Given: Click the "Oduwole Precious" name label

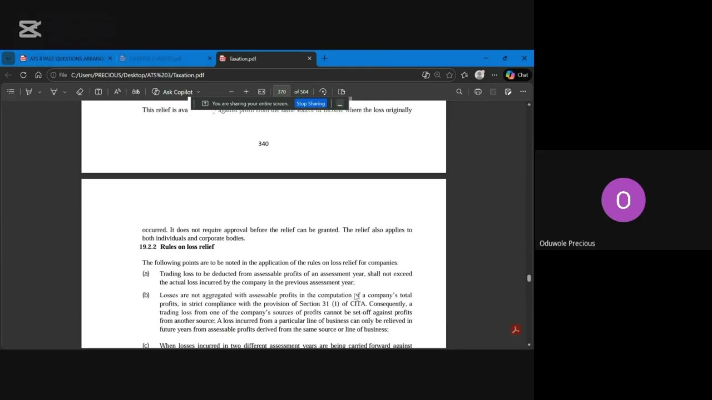Looking at the screenshot, I should [x=567, y=243].
